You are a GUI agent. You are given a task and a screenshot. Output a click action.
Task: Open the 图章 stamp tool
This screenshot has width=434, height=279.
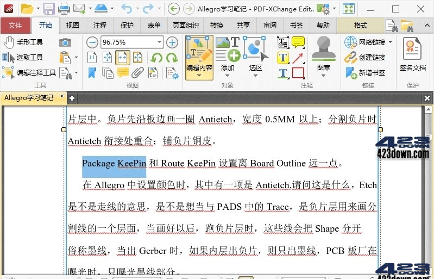click(324, 54)
